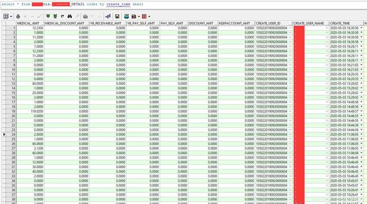Click ellipsis button in CREATE_USER_NAME row 16

(x=327, y=97)
